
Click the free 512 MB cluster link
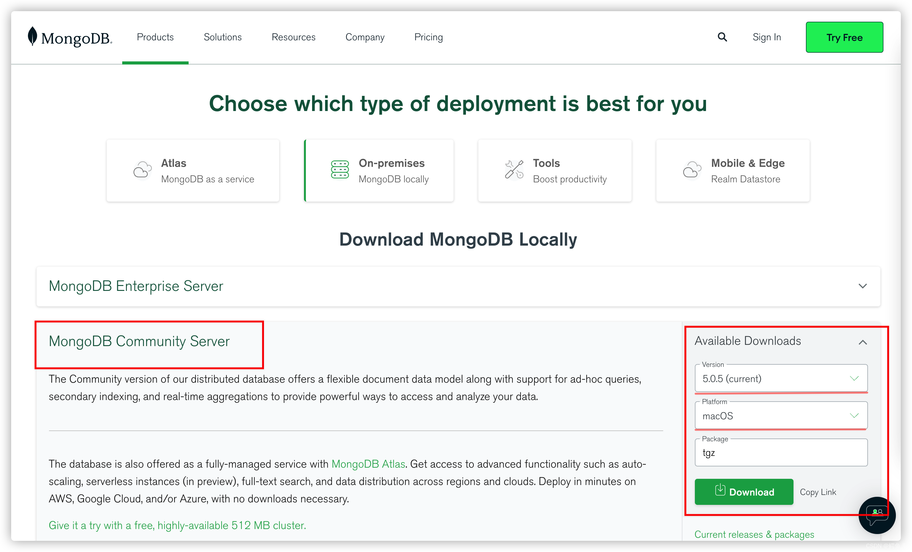(177, 525)
